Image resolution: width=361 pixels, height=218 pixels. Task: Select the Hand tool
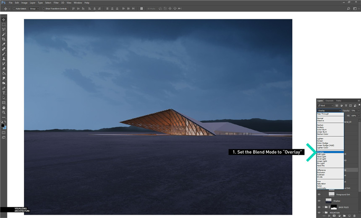tap(4, 107)
